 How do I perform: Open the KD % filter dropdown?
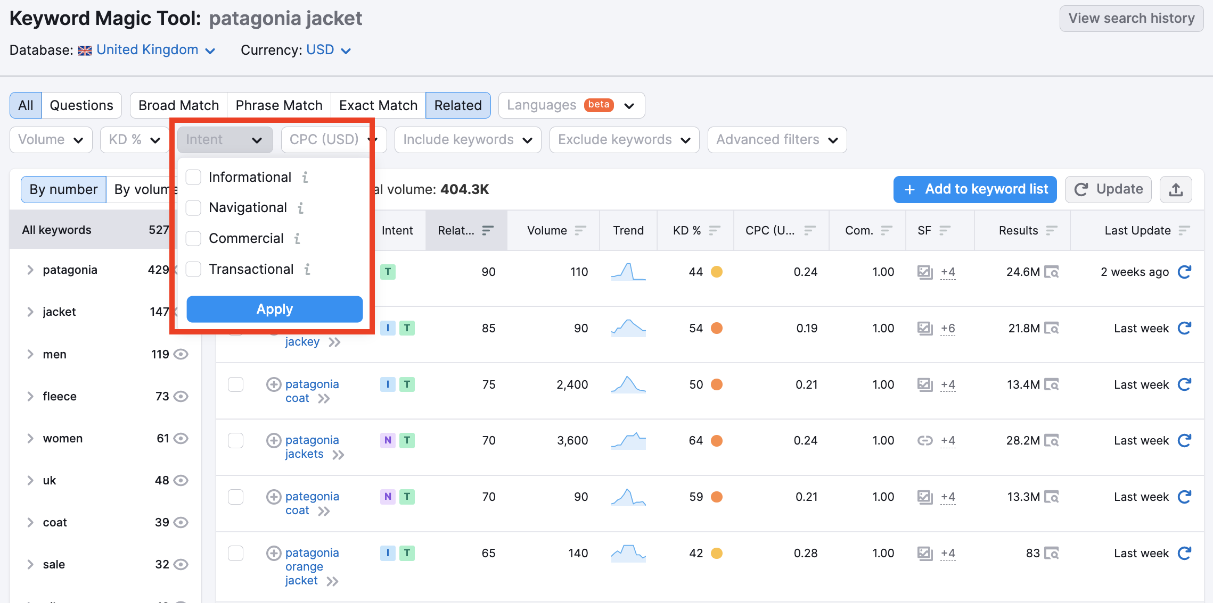coord(135,140)
